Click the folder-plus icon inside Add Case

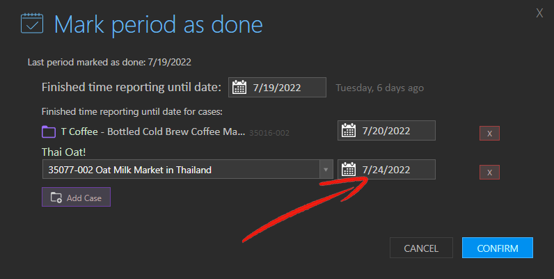tap(56, 198)
